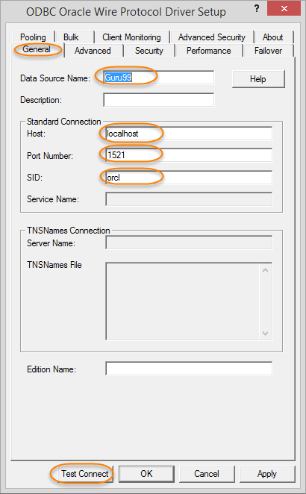Click down arrow in TNSNames File box

[x=266, y=334]
